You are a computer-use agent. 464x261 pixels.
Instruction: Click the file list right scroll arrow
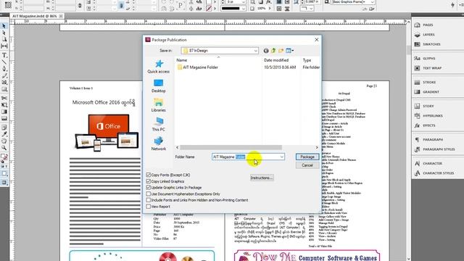(x=317, y=147)
